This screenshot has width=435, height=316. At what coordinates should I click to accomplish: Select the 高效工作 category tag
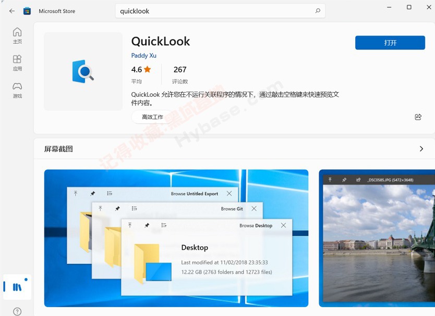click(152, 117)
